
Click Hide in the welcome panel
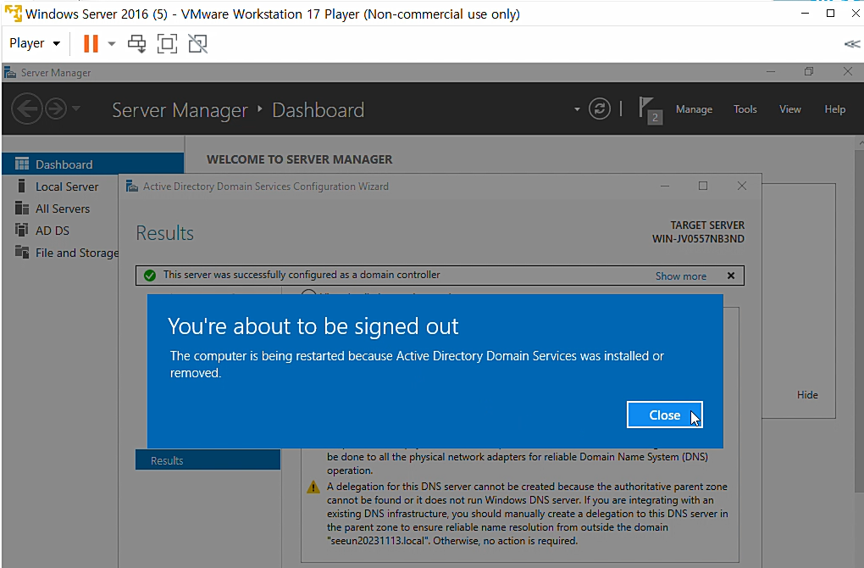point(807,395)
